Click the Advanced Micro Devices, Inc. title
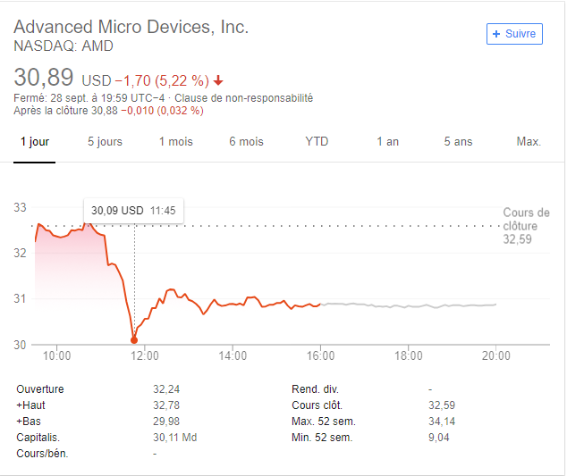Viewport: 567px width, 476px height. coord(131,27)
